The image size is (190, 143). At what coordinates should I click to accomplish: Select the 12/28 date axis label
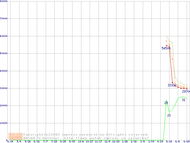(116, 142)
